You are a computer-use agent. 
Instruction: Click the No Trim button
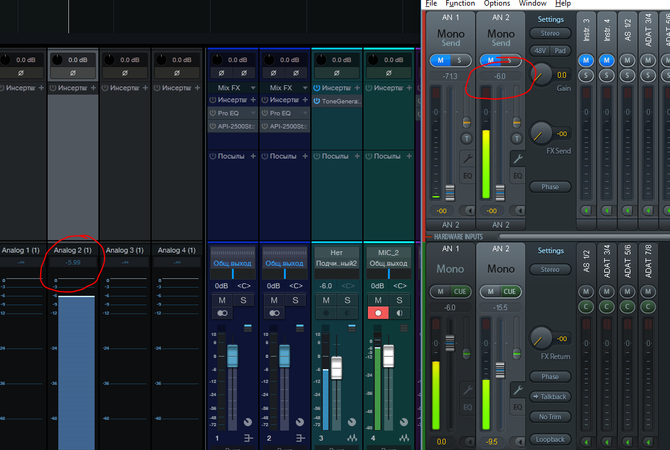tap(550, 417)
